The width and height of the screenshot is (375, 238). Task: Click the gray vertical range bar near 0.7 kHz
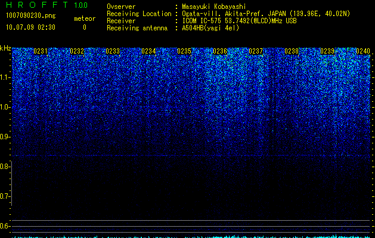11,183
